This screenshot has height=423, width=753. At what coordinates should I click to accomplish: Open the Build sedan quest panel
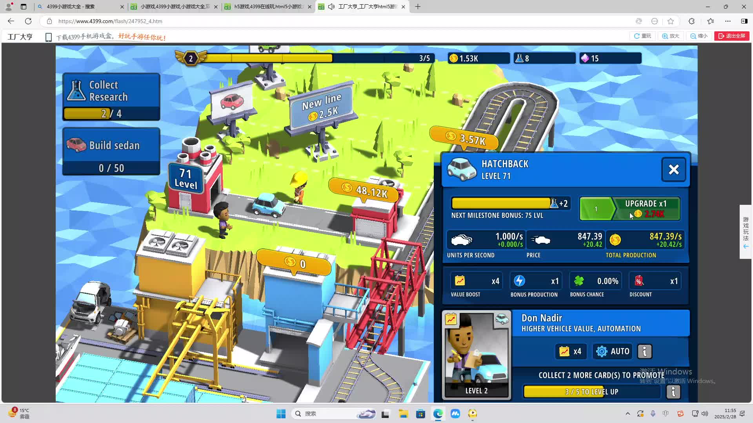(x=111, y=151)
